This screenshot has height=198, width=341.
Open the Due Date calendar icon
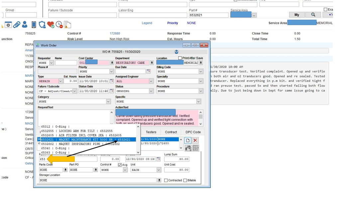pos(149,71)
